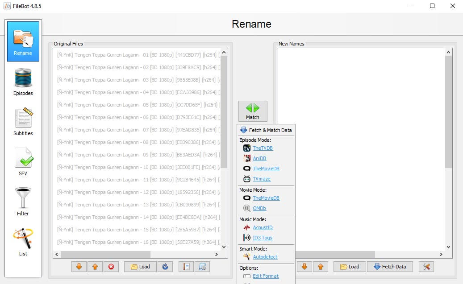This screenshot has width=463, height=284.
Task: Open Edit Format option
Action: (x=266, y=276)
